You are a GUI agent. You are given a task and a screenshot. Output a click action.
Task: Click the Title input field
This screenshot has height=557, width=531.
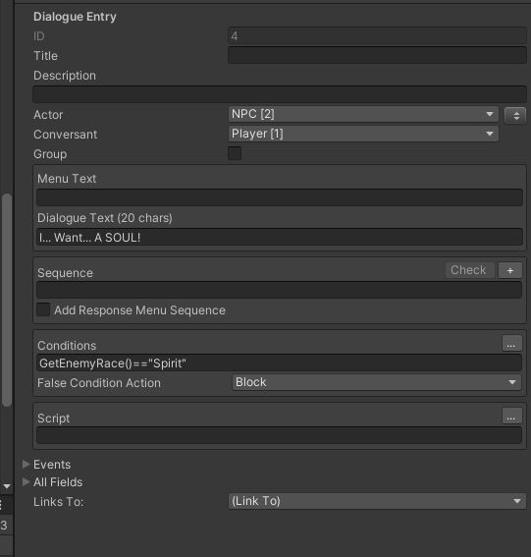[377, 55]
